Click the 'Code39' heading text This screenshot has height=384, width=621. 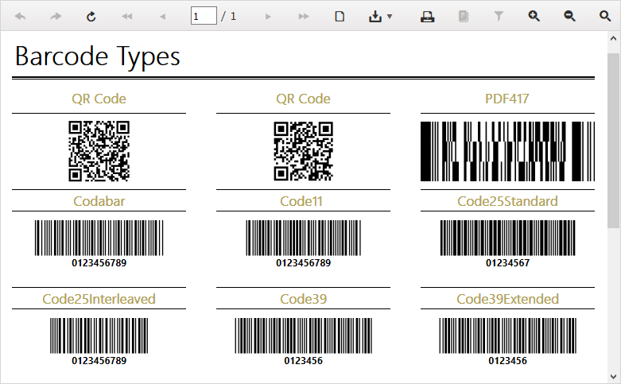click(x=304, y=299)
